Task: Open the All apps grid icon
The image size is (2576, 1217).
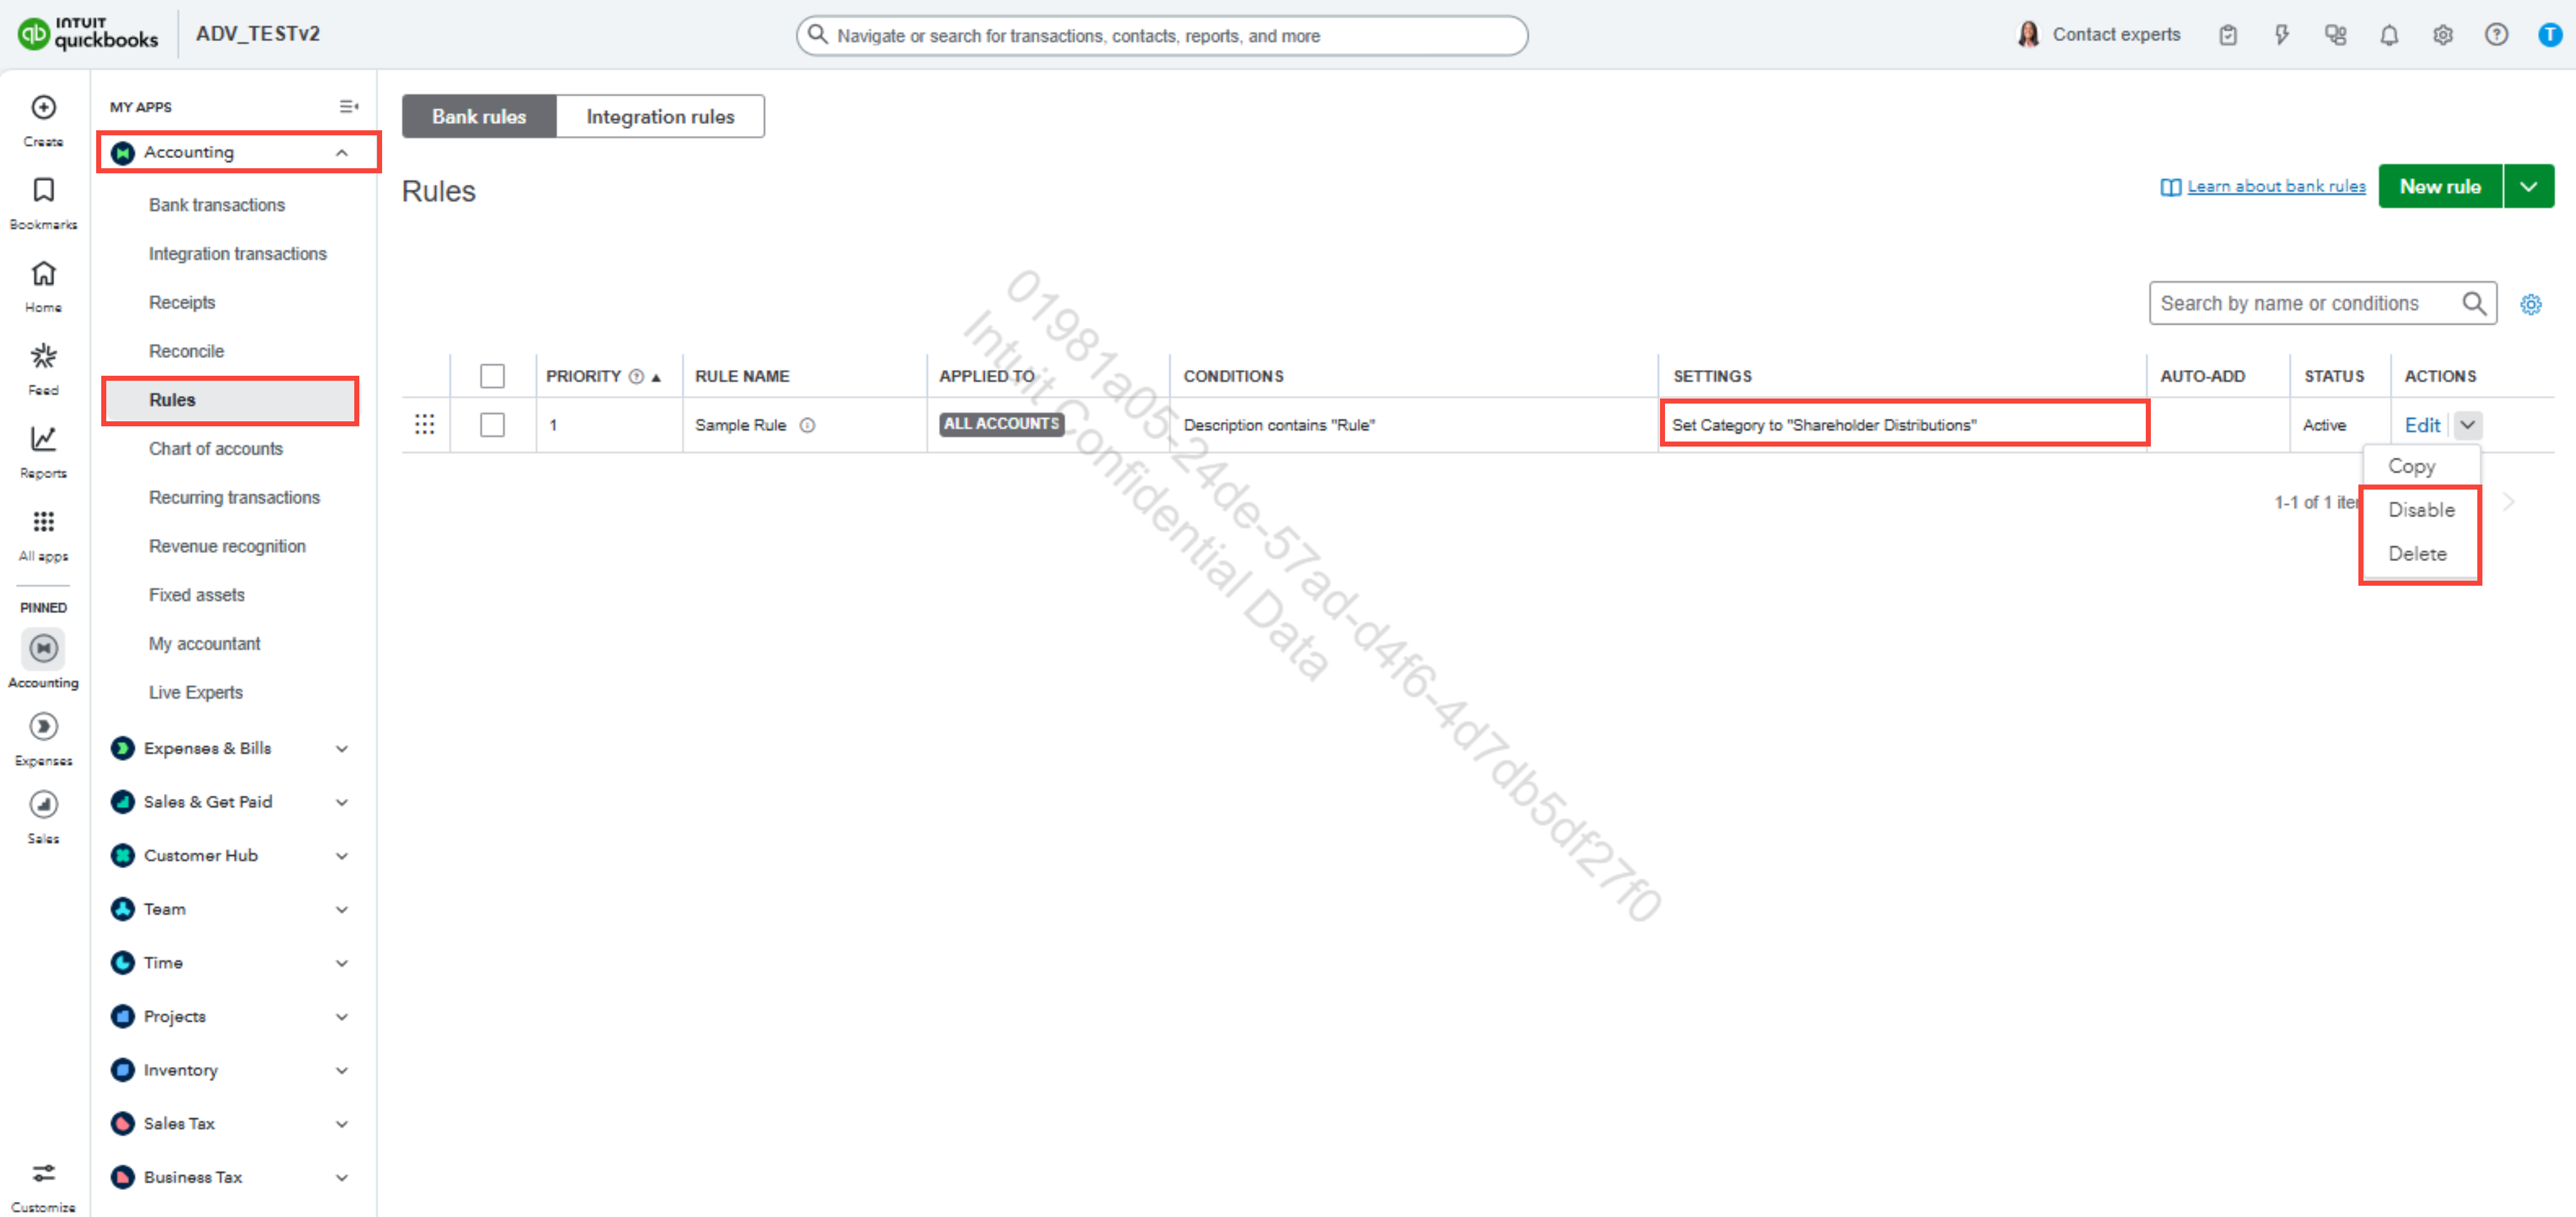Action: [43, 522]
